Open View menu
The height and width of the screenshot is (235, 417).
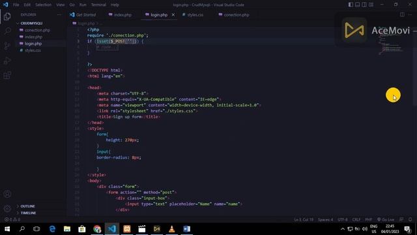(x=61, y=5)
